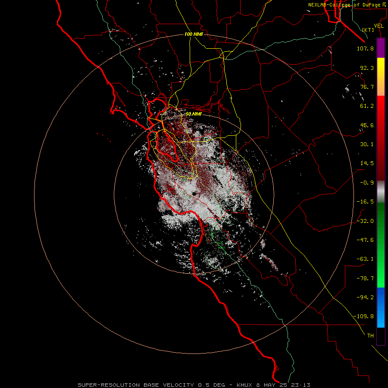The height and width of the screenshot is (388, 388).
Task: Select the 107.8 knot scale value
Action: (365, 48)
